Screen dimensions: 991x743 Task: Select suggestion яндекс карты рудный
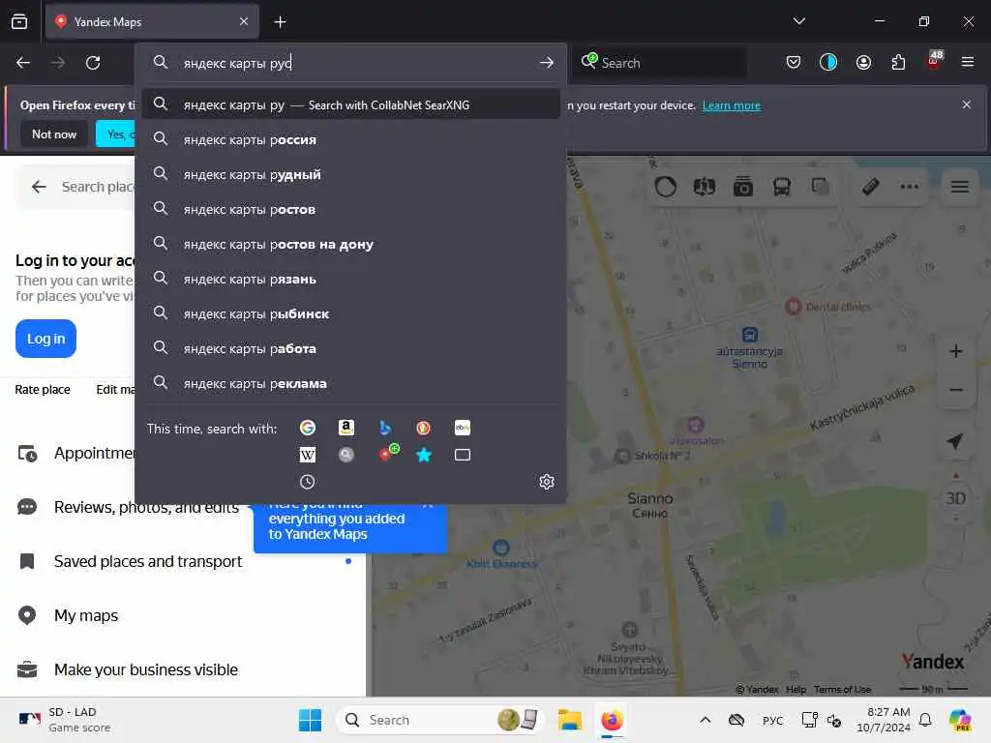tap(350, 174)
